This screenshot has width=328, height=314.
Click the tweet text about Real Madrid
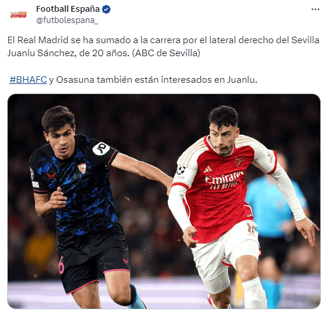(163, 47)
